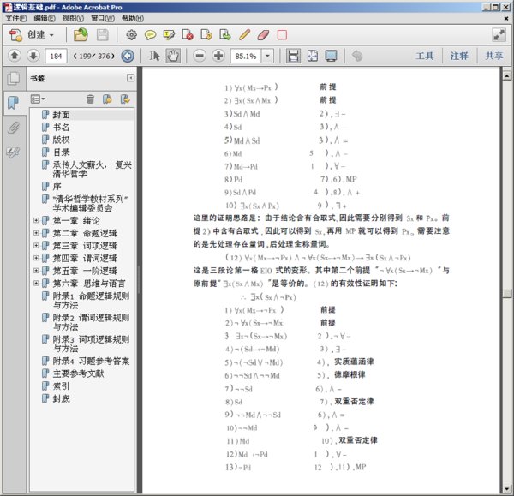Jump to 附录4 习题参考答案 bookmark
The height and width of the screenshot is (496, 514).
click(x=91, y=361)
